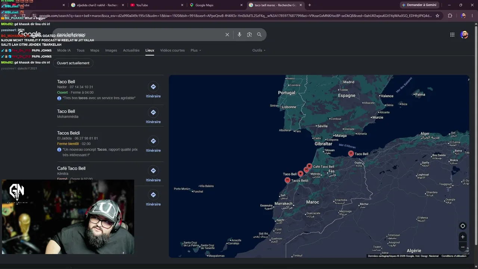The width and height of the screenshot is (478, 269).
Task: Open the Tacos Beldi result
Action: click(68, 133)
